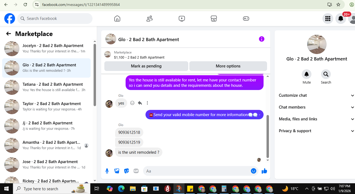Image resolution: width=355 pixels, height=194 pixels.
Task: Click the taskbar clock showing 7:07 PM
Action: coord(345,189)
